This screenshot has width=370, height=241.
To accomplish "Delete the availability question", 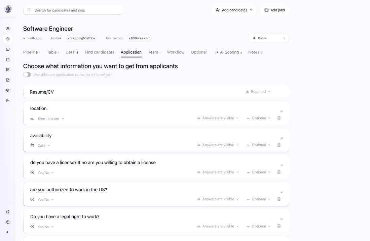I will tap(279, 145).
